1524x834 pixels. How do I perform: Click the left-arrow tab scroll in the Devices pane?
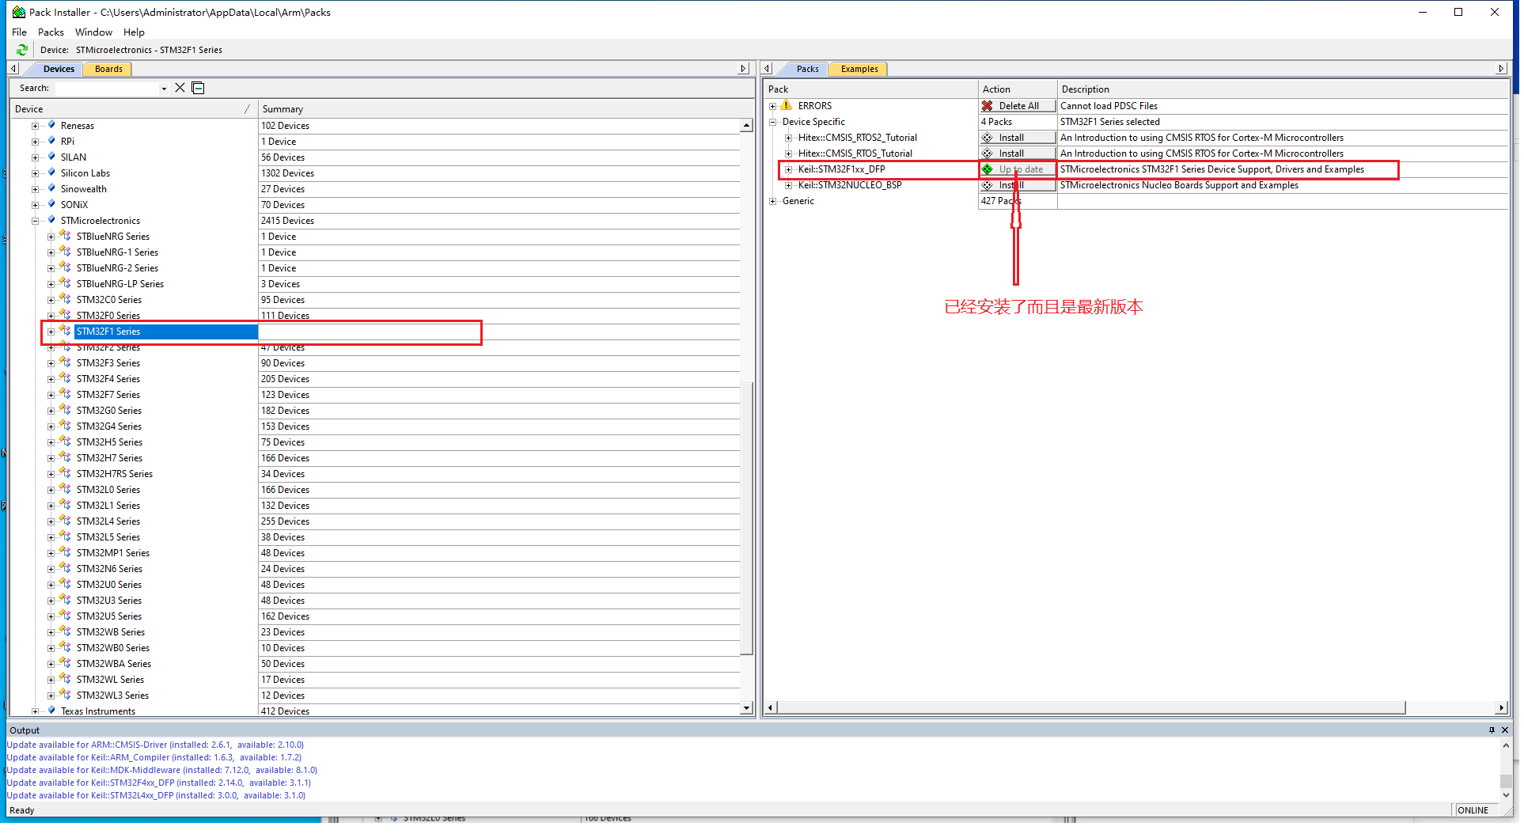14,69
